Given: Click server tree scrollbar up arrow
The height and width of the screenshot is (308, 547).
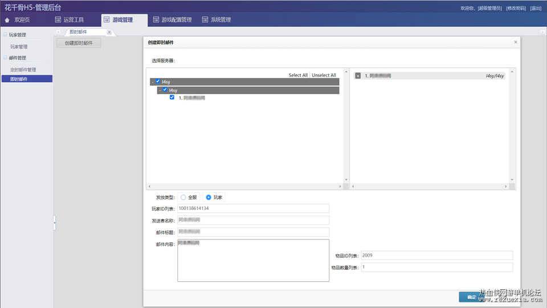Looking at the screenshot, I should 346,71.
